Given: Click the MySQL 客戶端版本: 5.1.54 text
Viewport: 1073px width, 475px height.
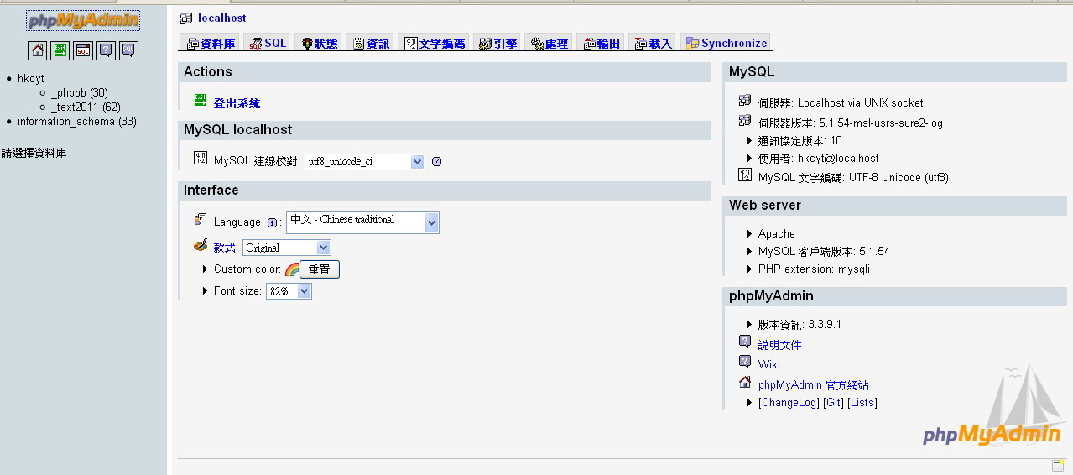Looking at the screenshot, I should [x=824, y=252].
